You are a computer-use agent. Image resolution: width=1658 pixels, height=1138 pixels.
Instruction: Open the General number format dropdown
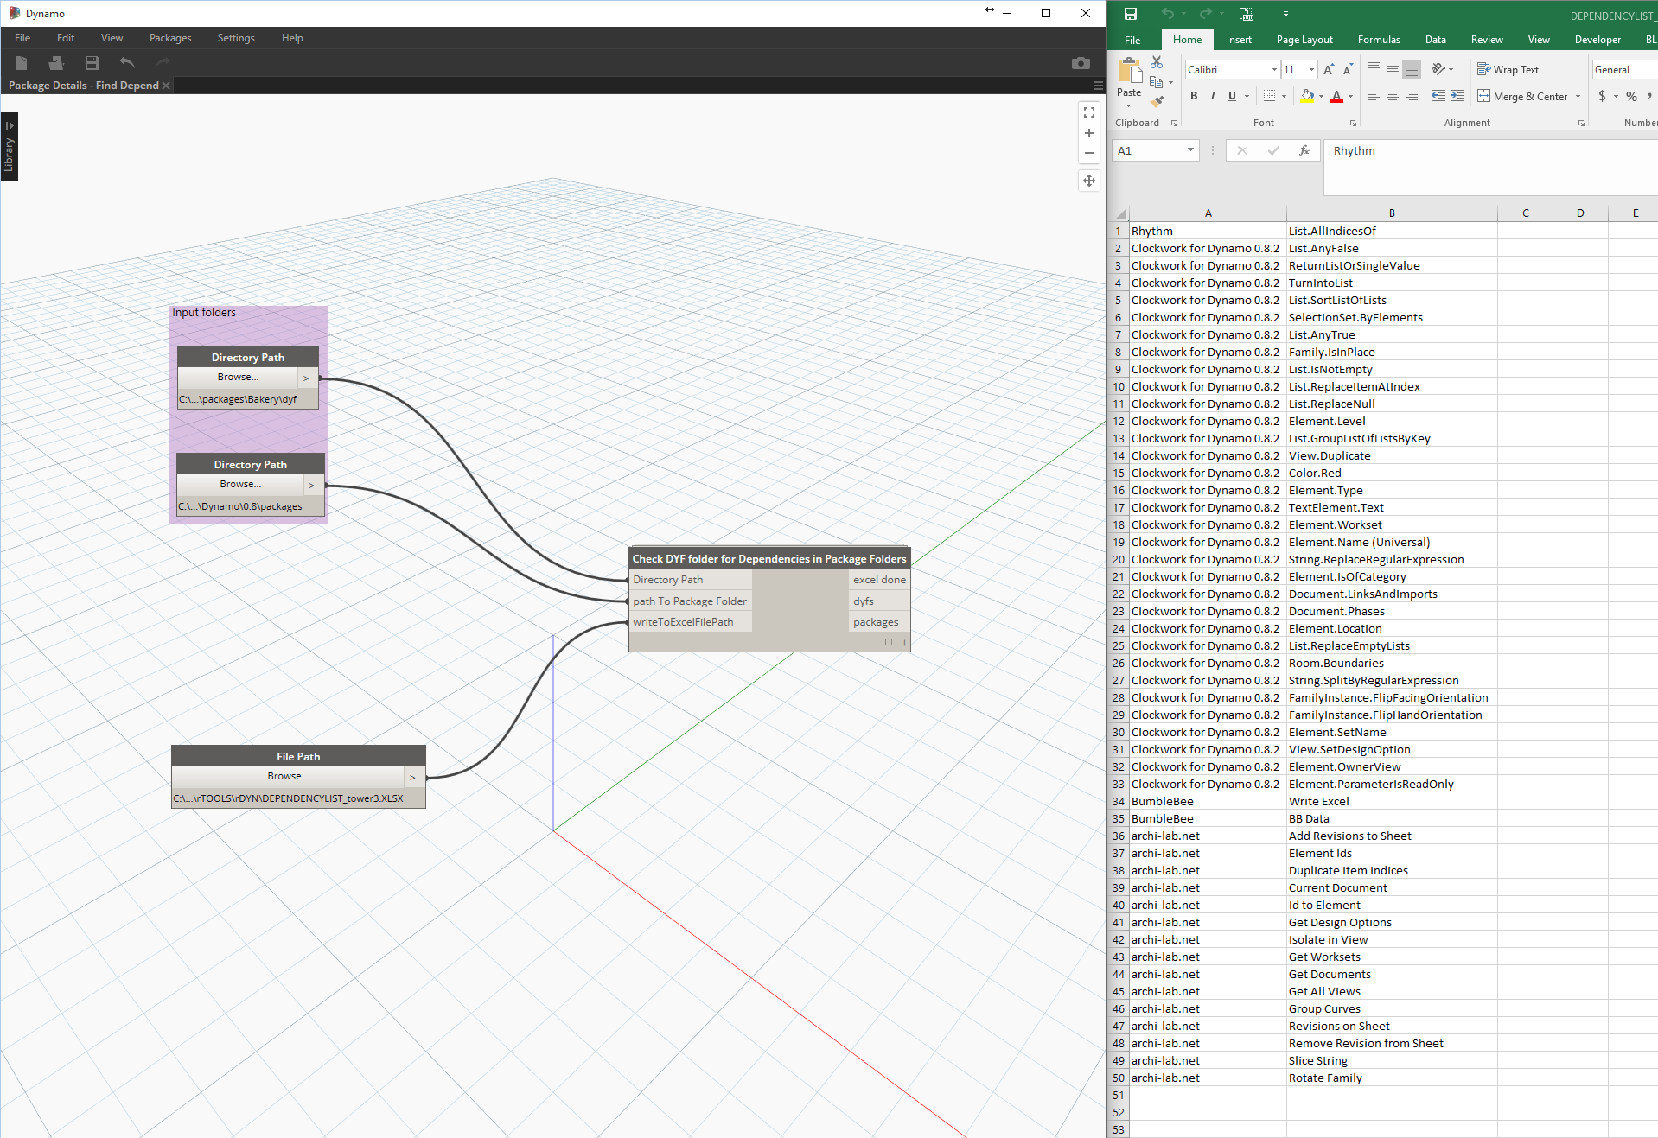tap(1625, 69)
